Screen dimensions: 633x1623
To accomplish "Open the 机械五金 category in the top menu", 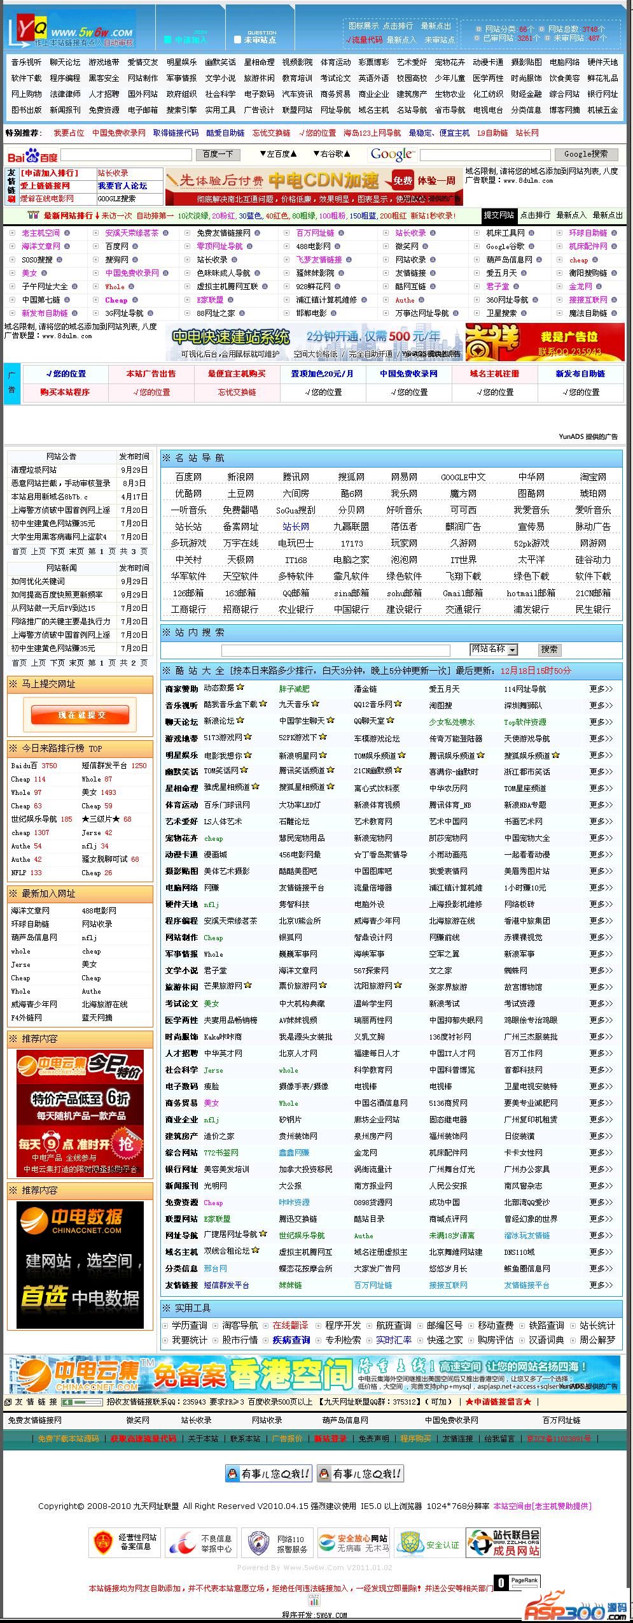I will click(602, 110).
